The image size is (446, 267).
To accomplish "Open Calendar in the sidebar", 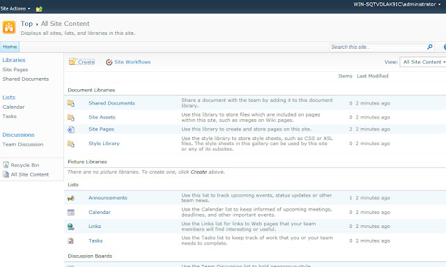I will coord(14,107).
